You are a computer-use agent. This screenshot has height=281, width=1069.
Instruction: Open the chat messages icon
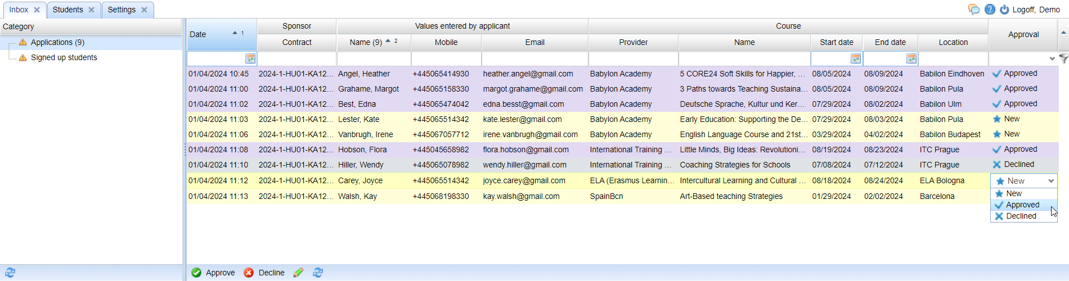[974, 10]
